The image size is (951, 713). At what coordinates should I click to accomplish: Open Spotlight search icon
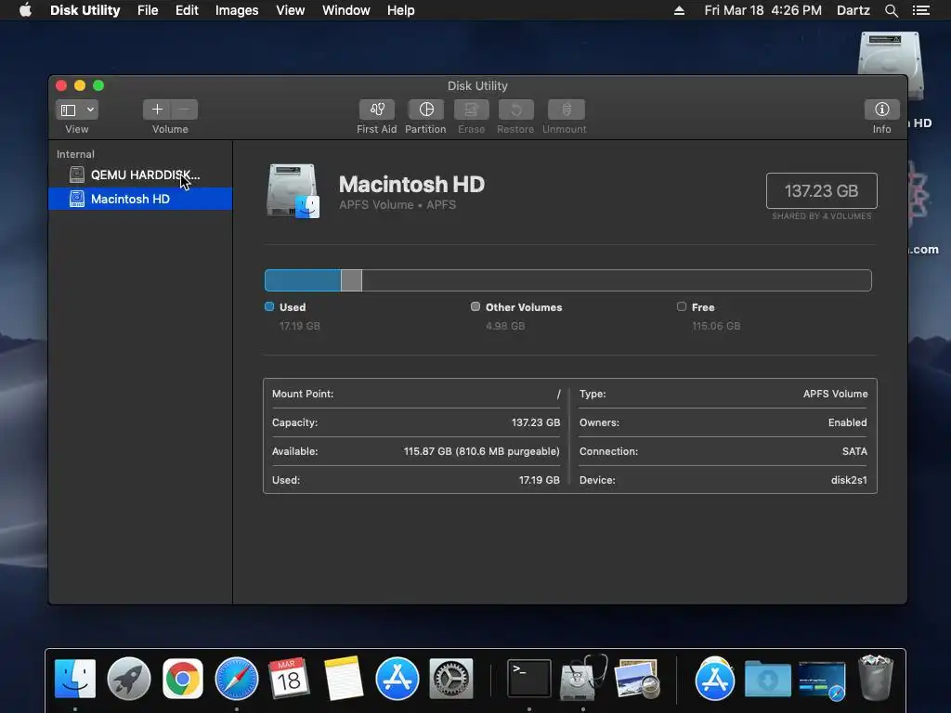[x=891, y=10]
